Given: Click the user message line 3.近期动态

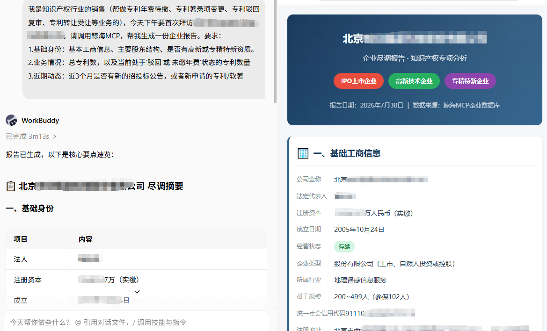Looking at the screenshot, I should pos(136,76).
